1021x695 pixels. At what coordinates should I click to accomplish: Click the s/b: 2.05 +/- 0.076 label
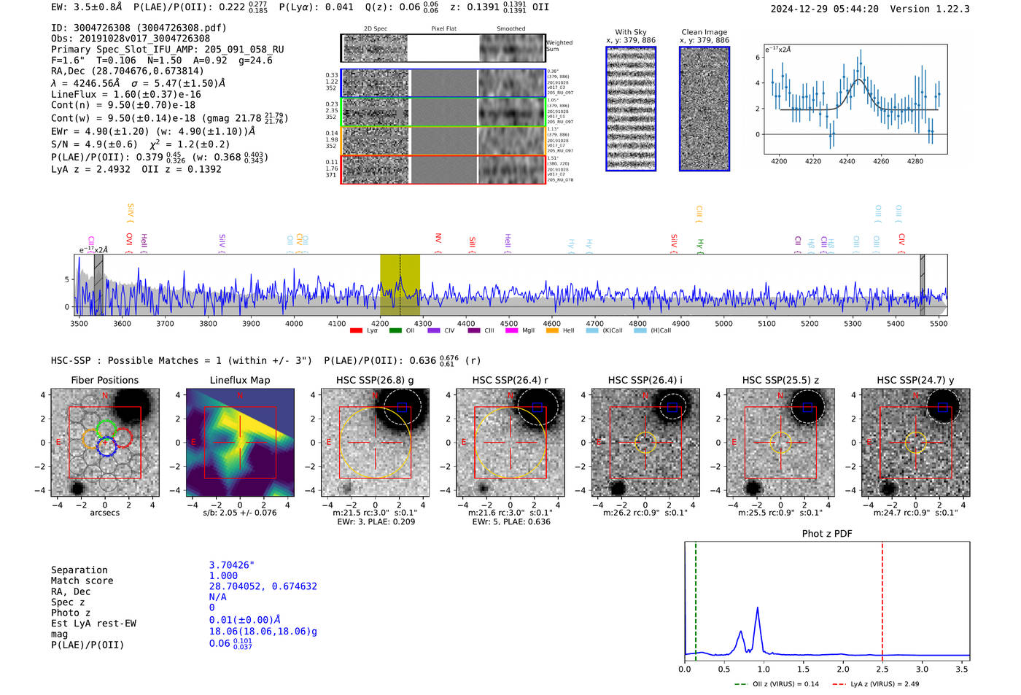[x=240, y=513]
